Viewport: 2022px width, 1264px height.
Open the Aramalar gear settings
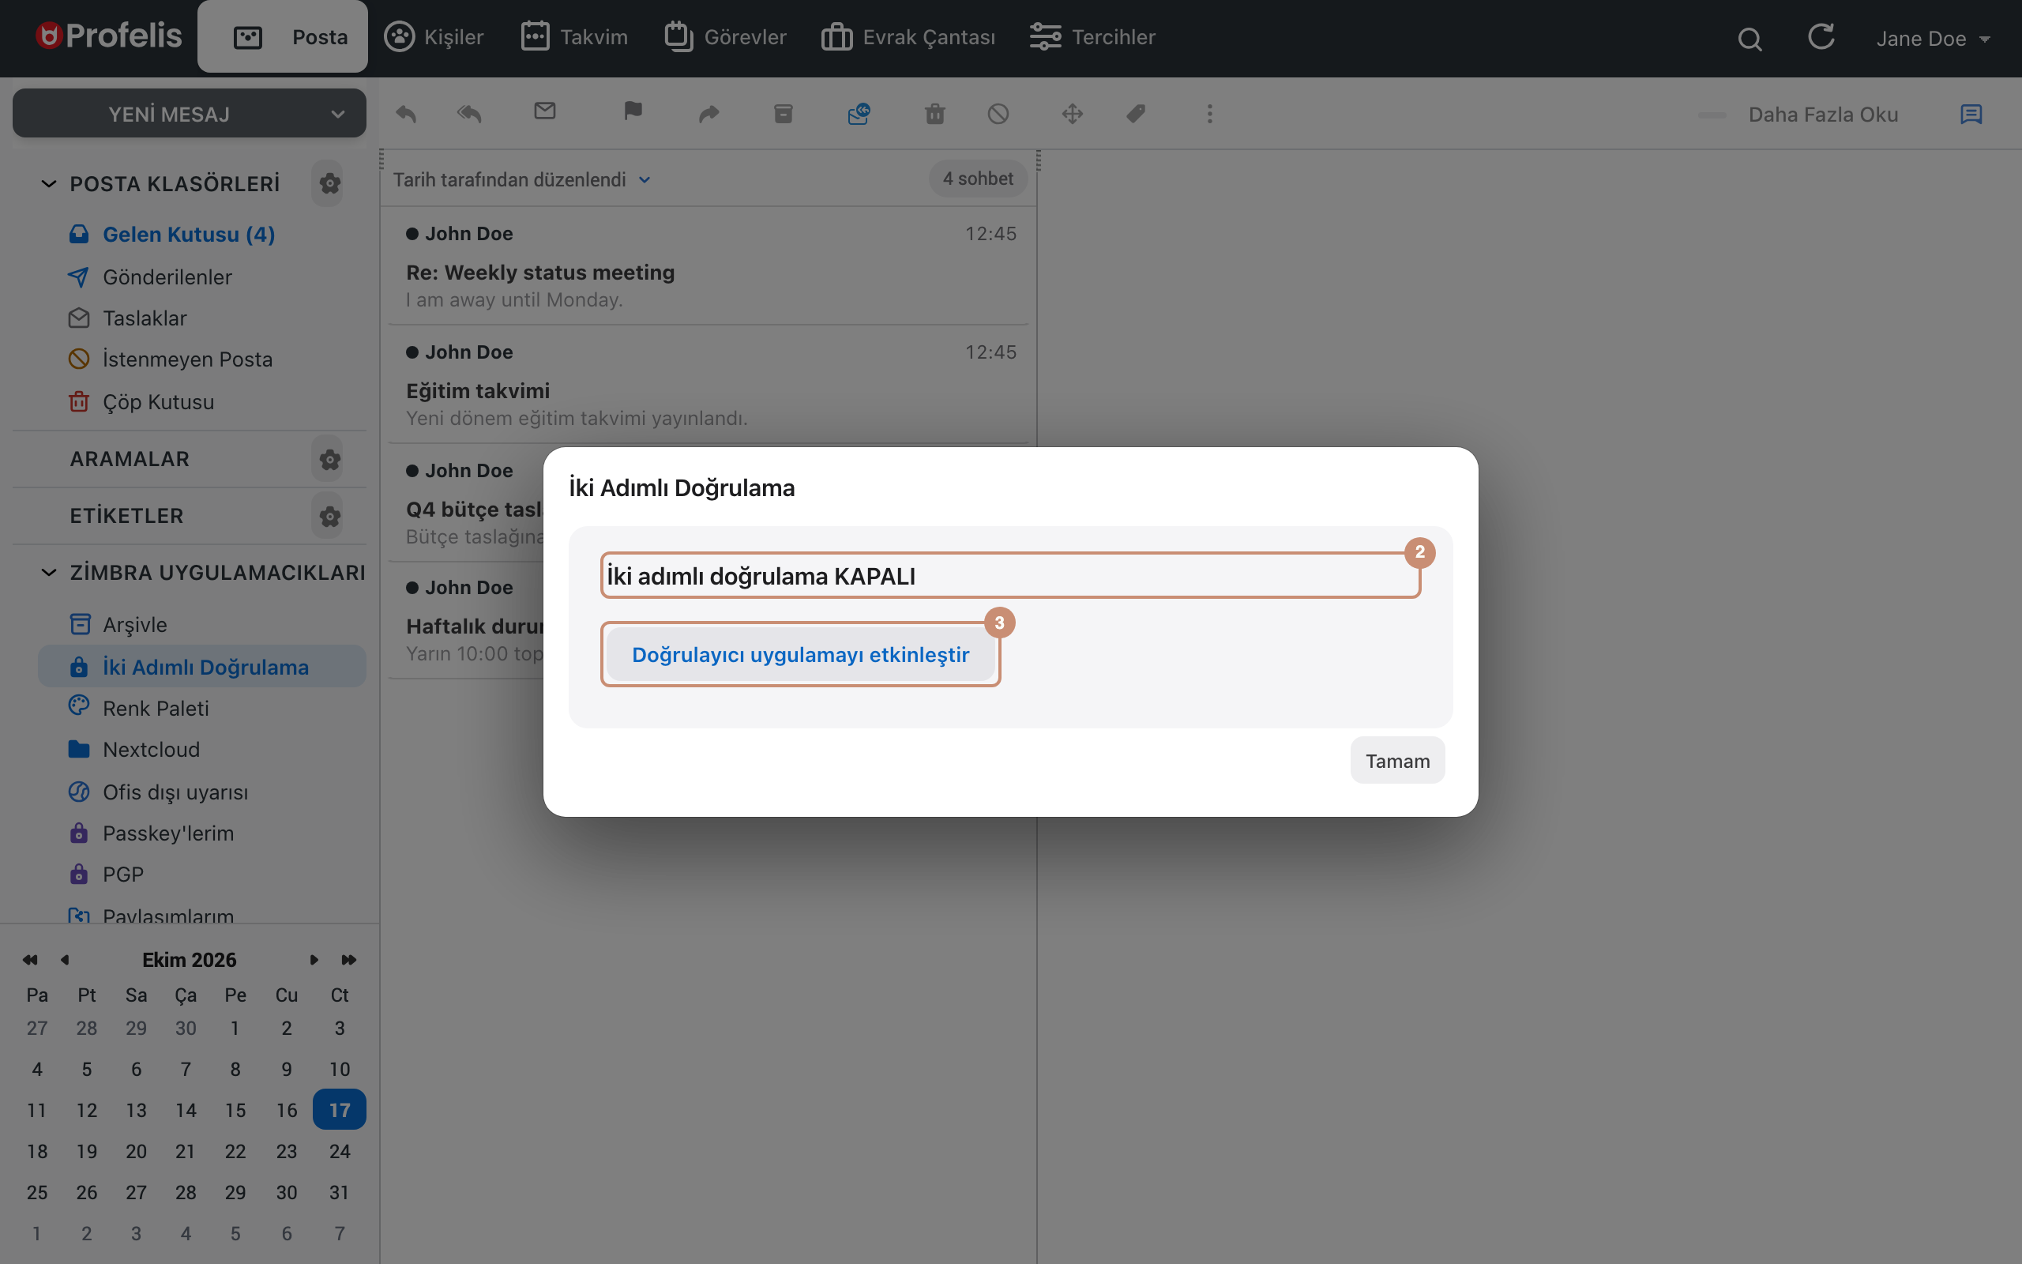pos(329,459)
